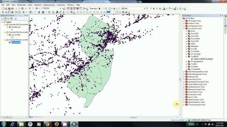Print the map
Image resolution: width=227 pixels, height=127 pixels.
coord(12,8)
